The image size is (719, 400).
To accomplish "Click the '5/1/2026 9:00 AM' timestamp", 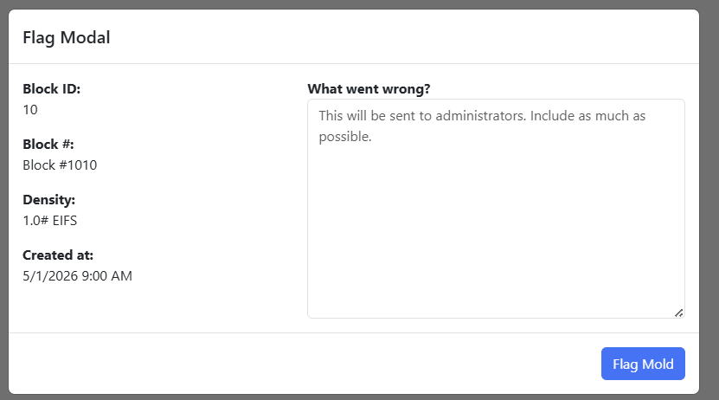I will click(x=78, y=276).
